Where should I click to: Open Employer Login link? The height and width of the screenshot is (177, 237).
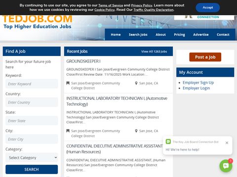[197, 88]
